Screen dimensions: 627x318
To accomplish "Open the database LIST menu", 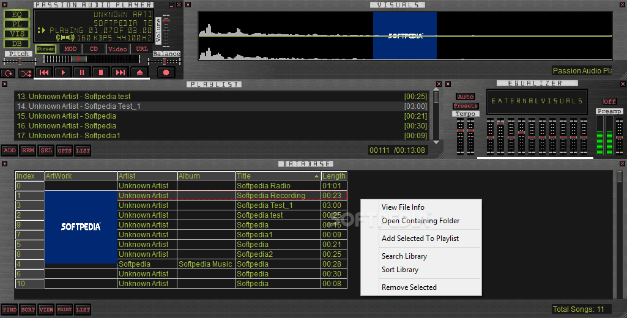I will [83, 309].
